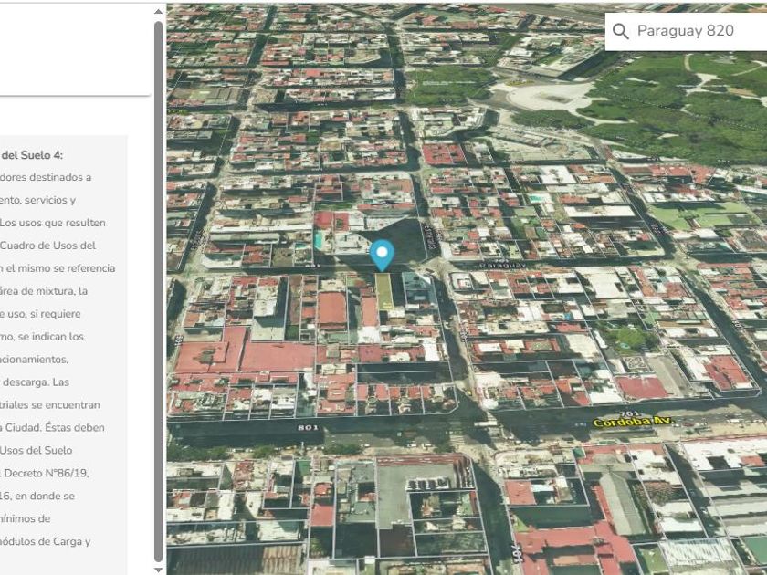The height and width of the screenshot is (575, 767).
Task: Click the Cordoba Av. street label
Action: (x=634, y=422)
